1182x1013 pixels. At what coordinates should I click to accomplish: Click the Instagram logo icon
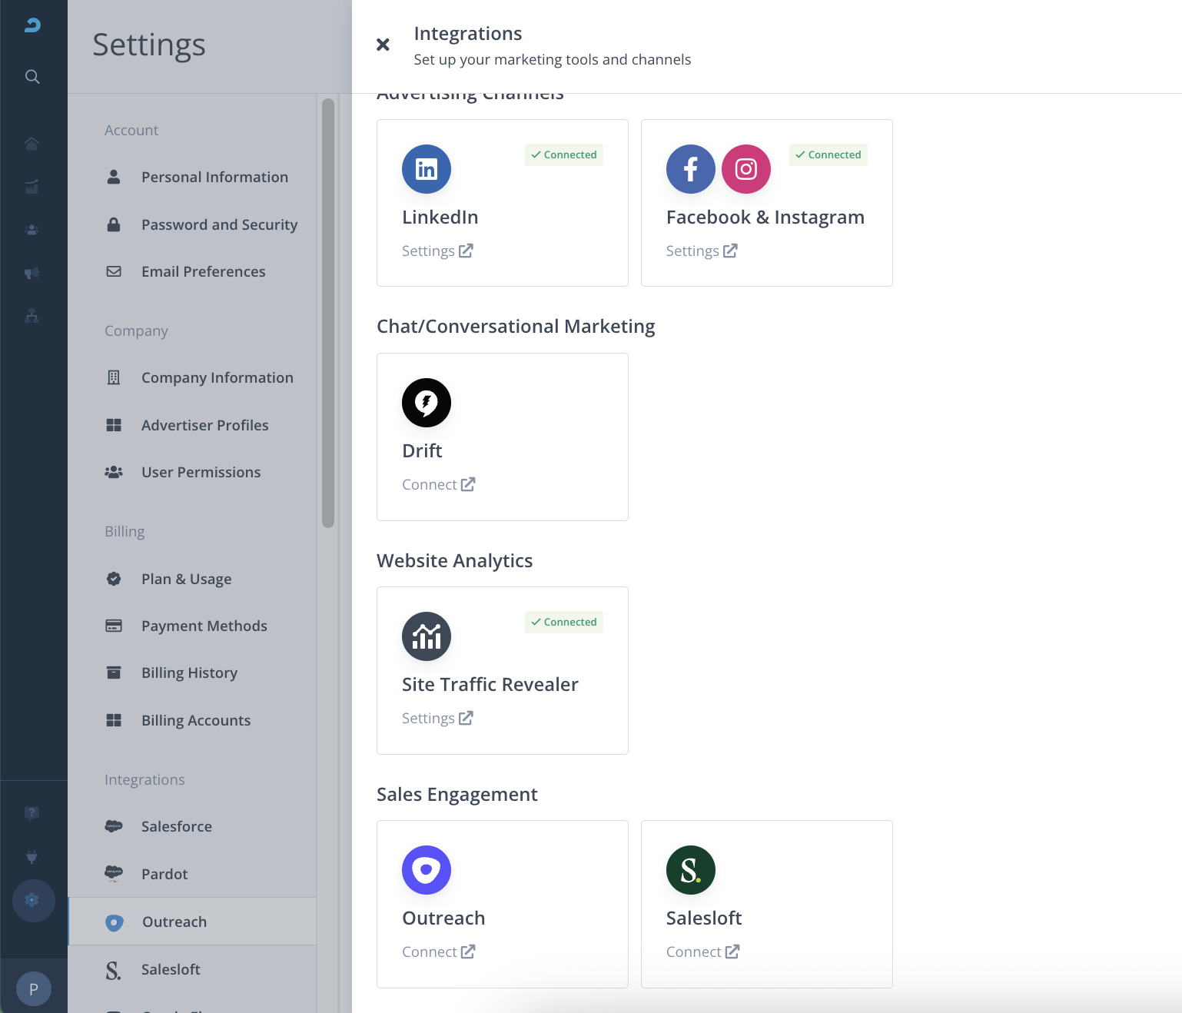coord(745,169)
